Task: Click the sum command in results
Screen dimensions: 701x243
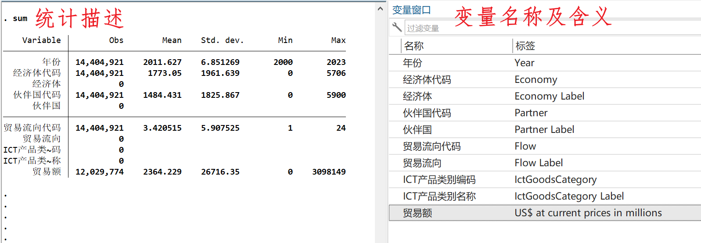Action: (x=20, y=18)
